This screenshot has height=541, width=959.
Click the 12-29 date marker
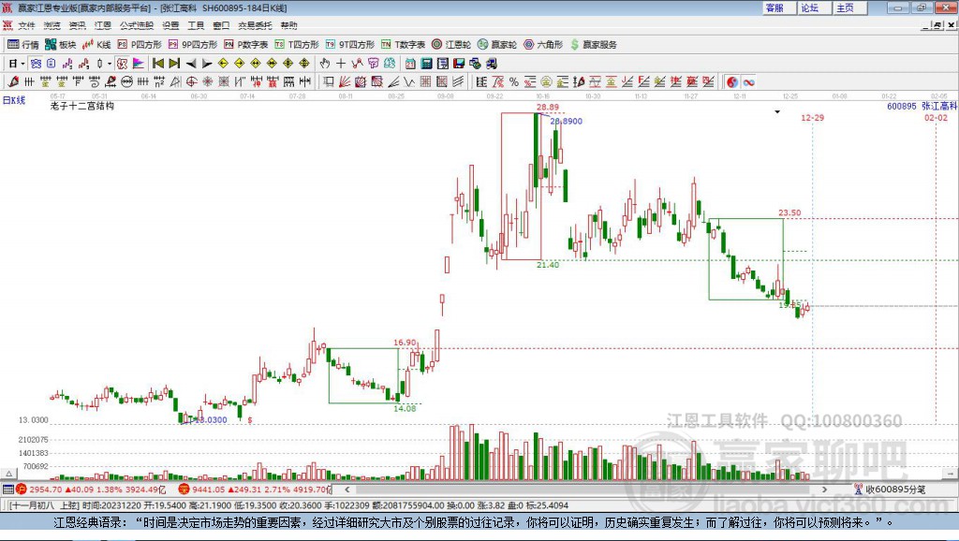812,117
